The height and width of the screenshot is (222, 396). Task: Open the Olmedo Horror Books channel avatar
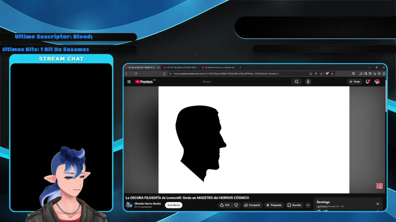point(129,205)
